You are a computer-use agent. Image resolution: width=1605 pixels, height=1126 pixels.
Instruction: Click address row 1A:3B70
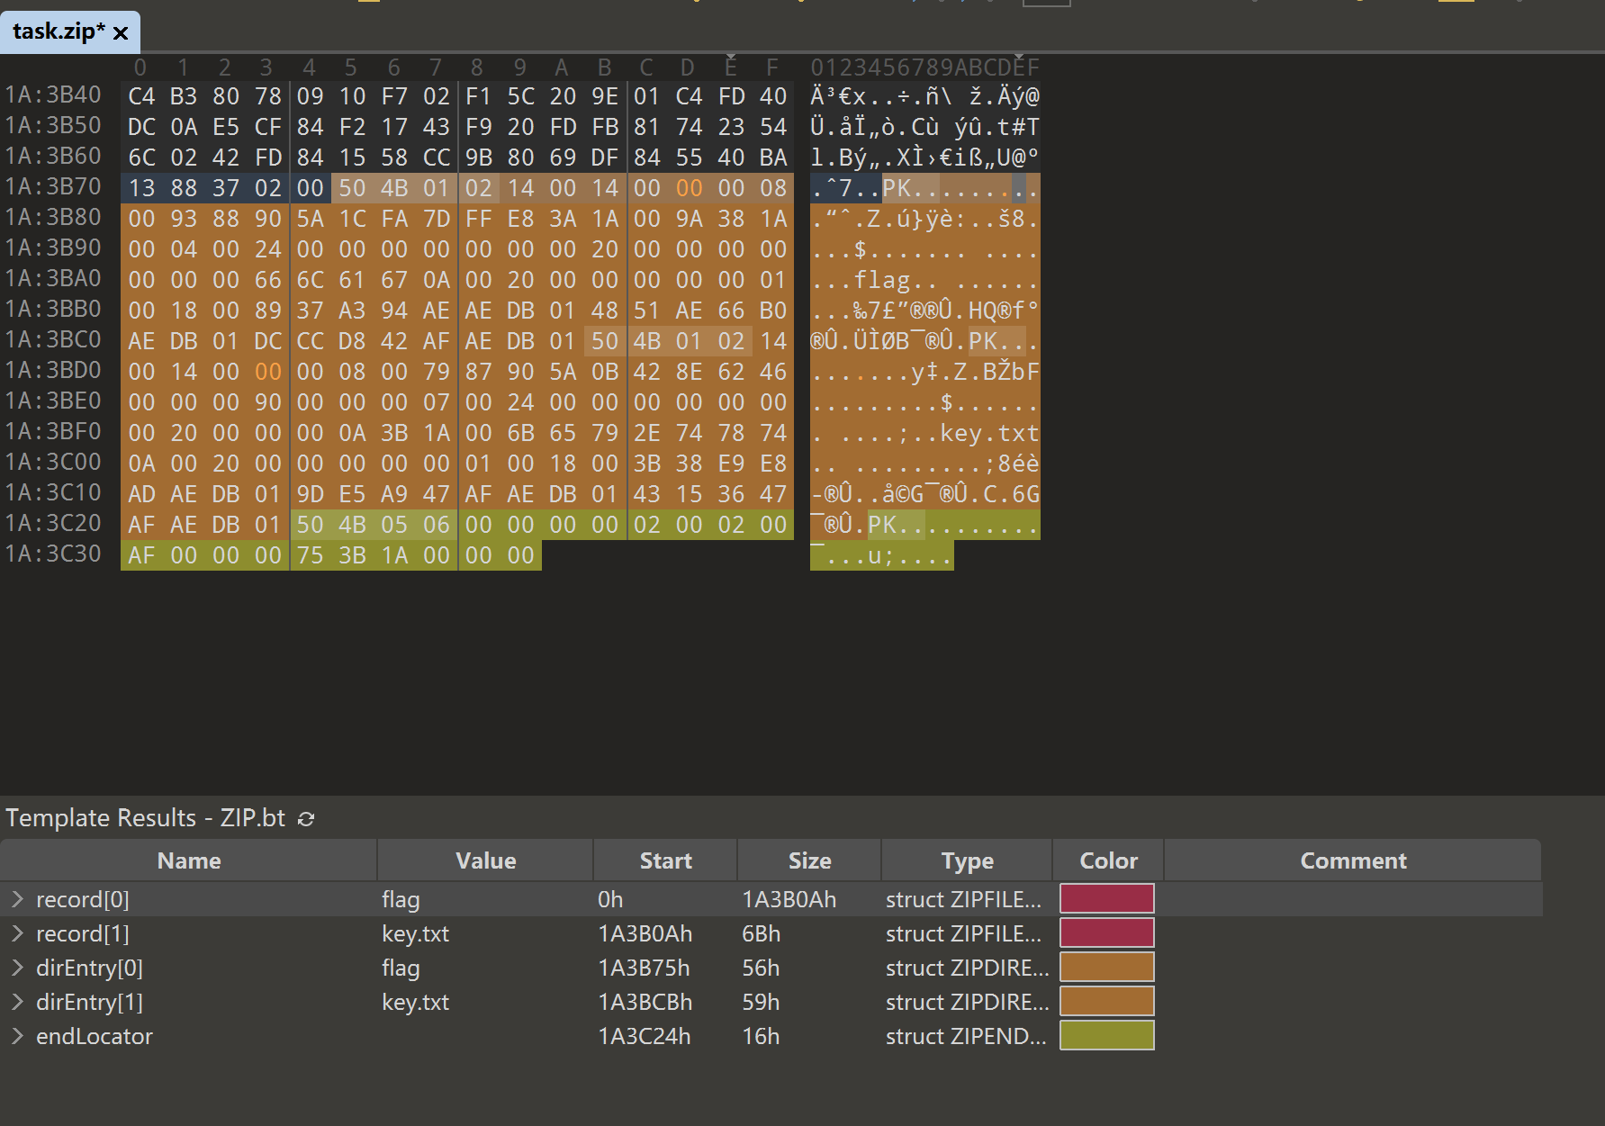pyautogui.click(x=53, y=186)
